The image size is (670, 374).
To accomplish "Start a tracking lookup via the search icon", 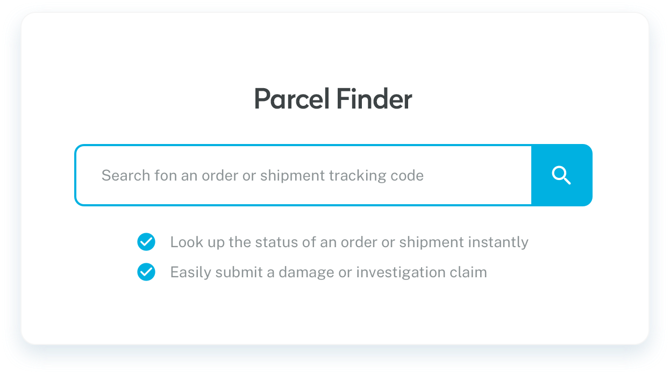I will point(561,175).
